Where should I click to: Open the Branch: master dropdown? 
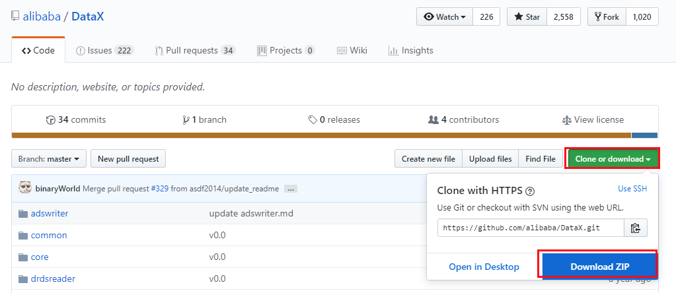pyautogui.click(x=49, y=159)
